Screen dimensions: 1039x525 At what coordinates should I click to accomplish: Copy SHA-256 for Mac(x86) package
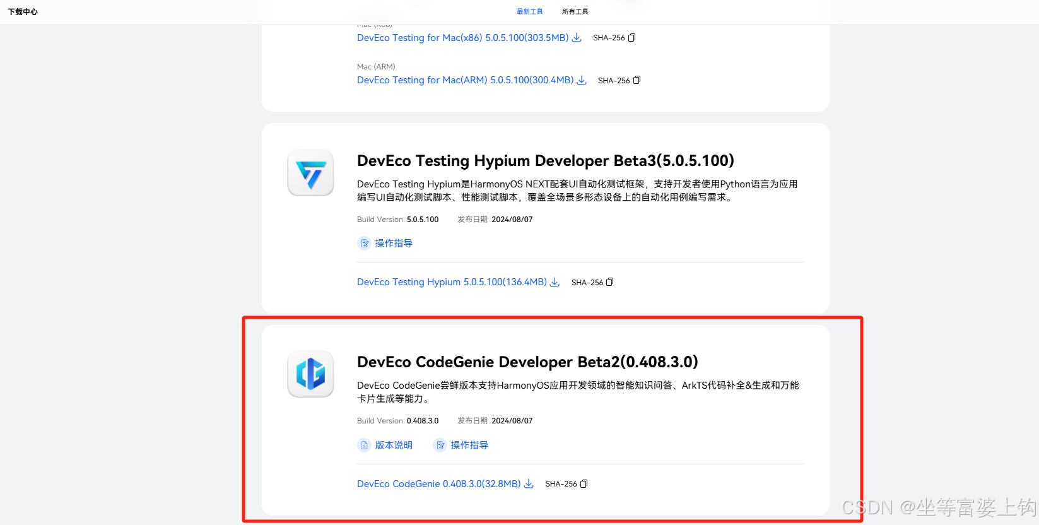tap(631, 38)
